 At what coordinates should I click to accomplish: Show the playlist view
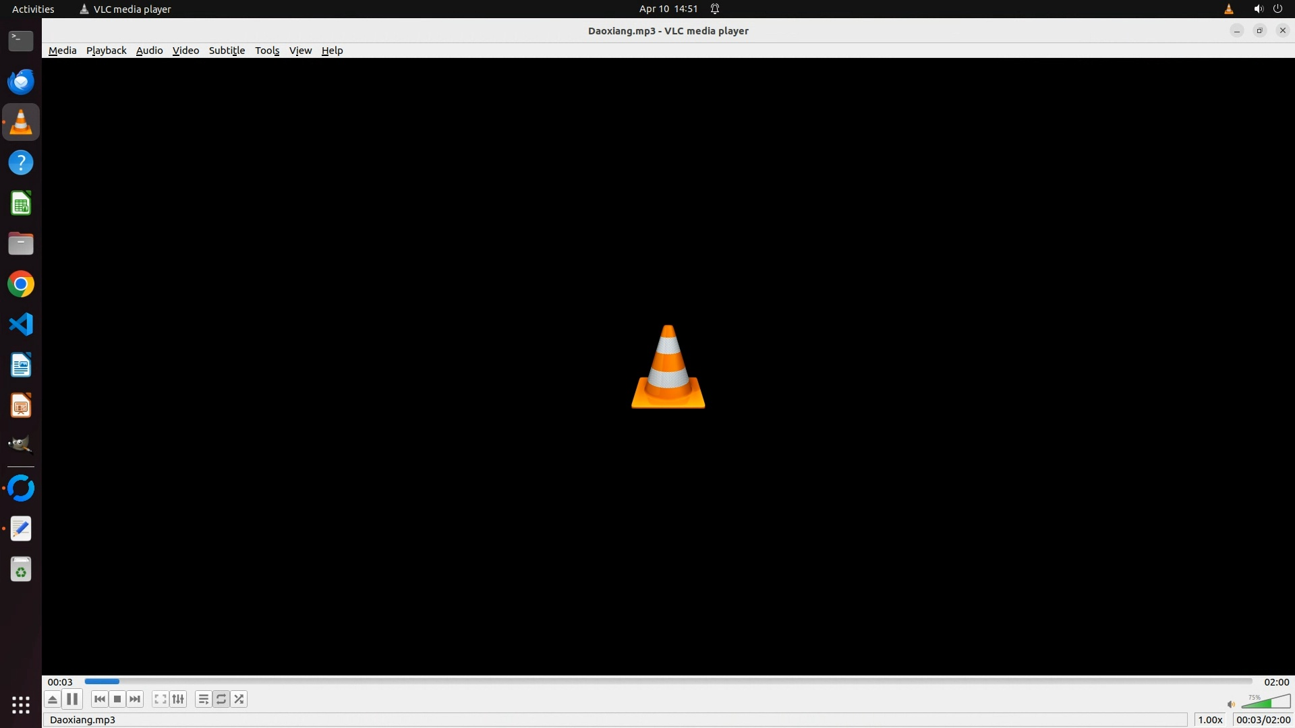(203, 699)
